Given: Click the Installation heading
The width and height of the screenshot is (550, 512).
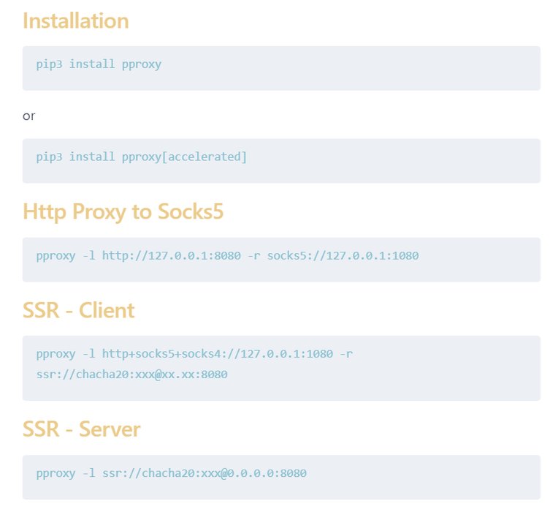Looking at the screenshot, I should [x=75, y=20].
